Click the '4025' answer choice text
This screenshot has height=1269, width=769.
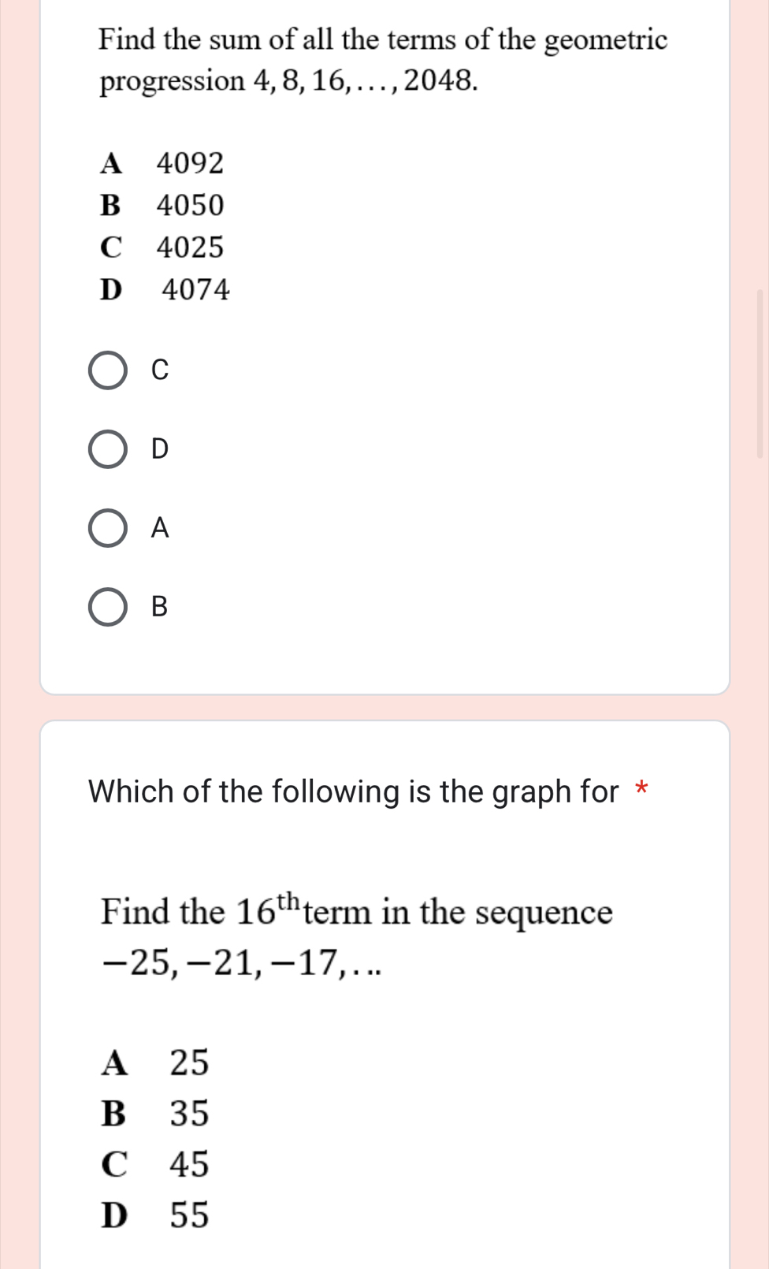[190, 247]
